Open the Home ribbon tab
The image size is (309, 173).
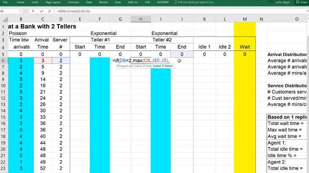tap(20, 2)
